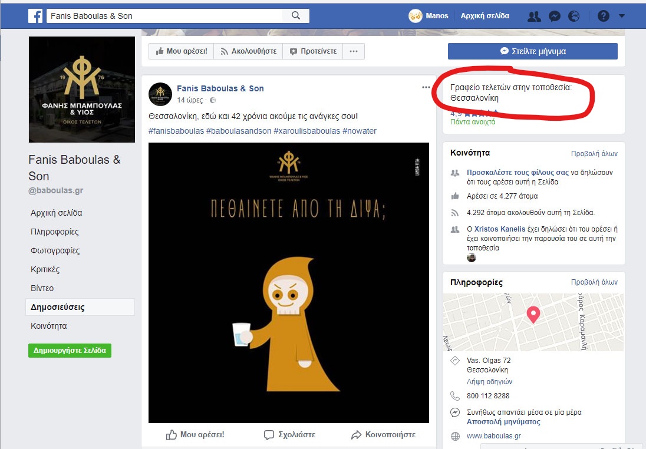The image size is (646, 449).
Task: Click Κοινοποιήστε to share the post
Action: tap(383, 435)
